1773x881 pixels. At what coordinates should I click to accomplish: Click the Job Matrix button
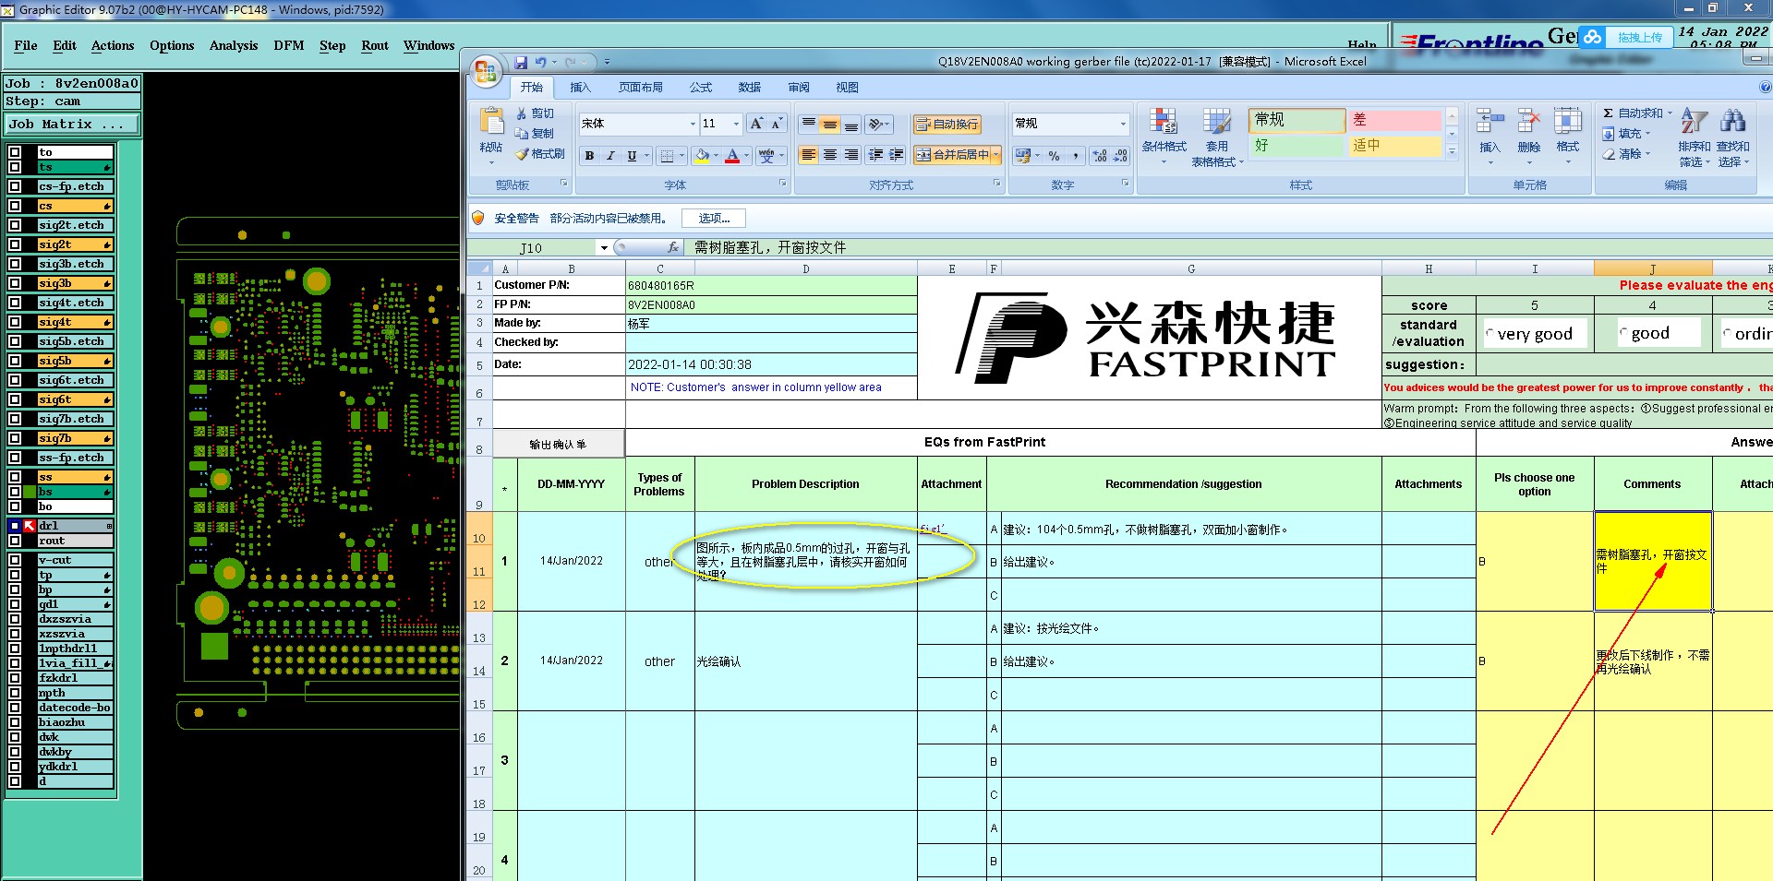tap(73, 124)
